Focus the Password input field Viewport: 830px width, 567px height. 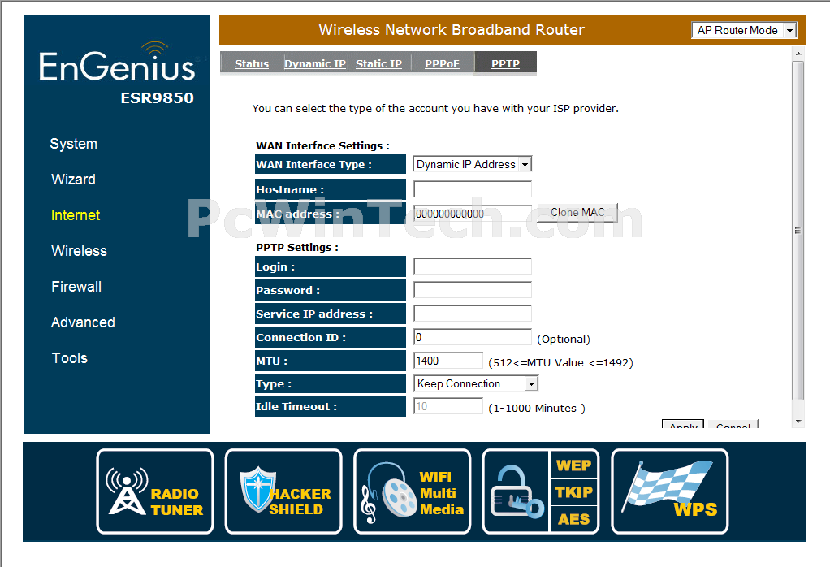(472, 289)
